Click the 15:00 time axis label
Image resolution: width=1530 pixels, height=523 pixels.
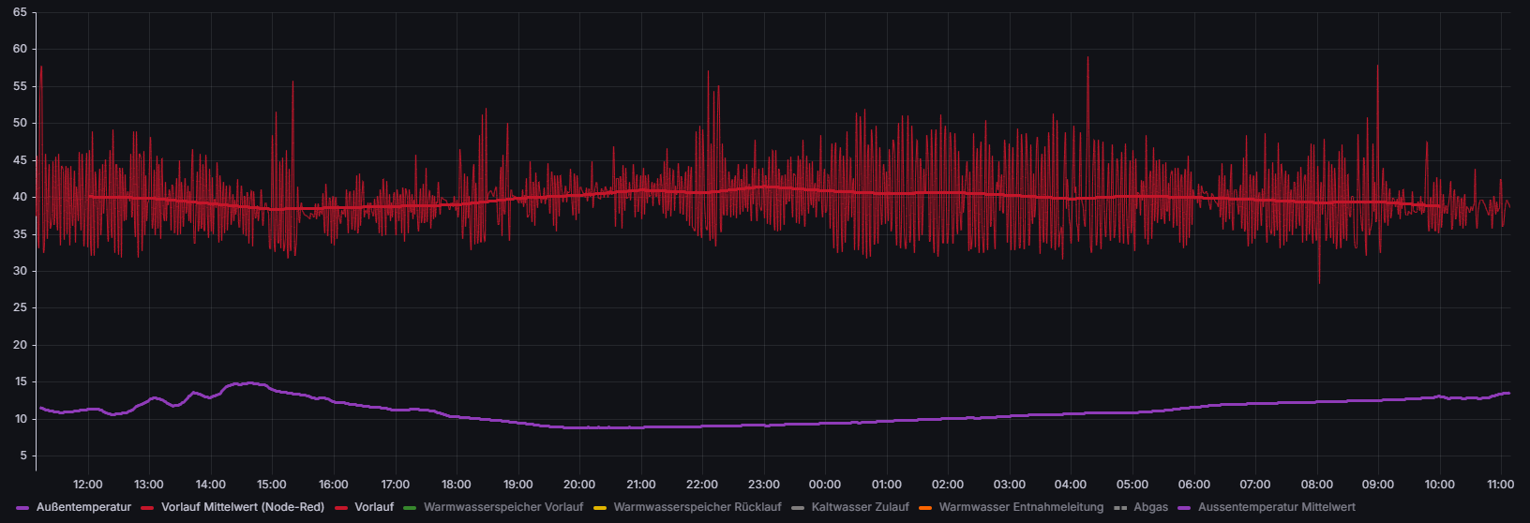coord(272,485)
